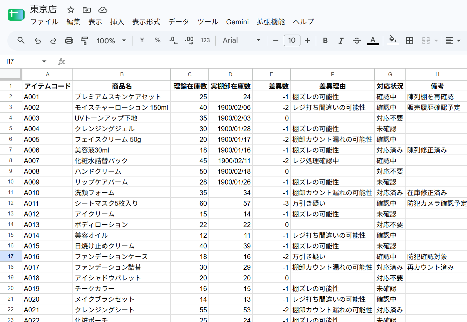Screen dimensions: 467x322
Task: Open the 表示 menu
Action: click(95, 22)
